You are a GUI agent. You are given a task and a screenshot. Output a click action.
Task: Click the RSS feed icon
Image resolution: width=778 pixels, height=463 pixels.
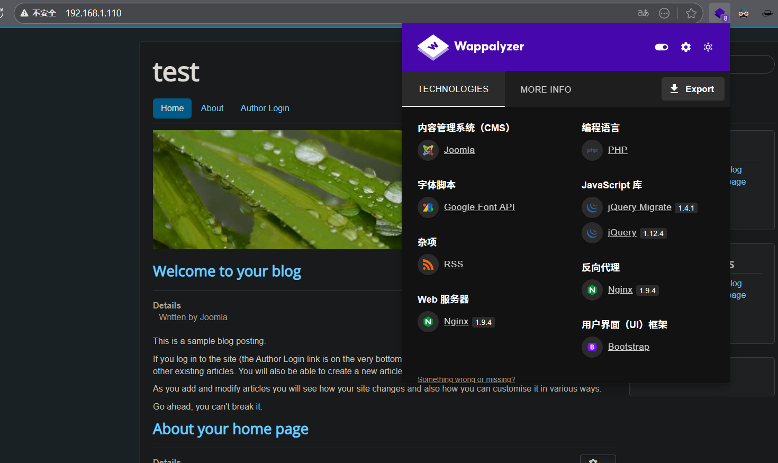(428, 265)
